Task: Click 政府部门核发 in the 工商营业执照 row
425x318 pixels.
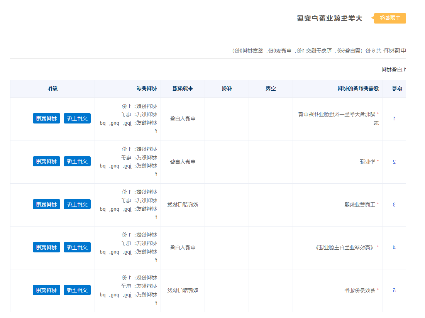Action: point(183,205)
